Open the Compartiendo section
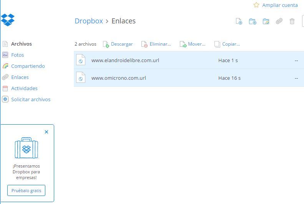Image resolution: width=304 pixels, height=204 pixels. point(28,66)
